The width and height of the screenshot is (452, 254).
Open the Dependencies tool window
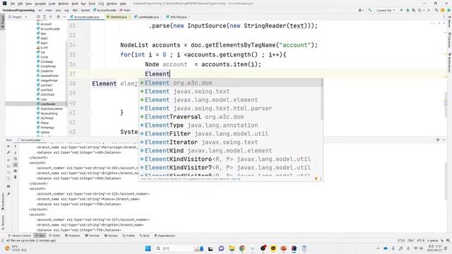(x=165, y=236)
